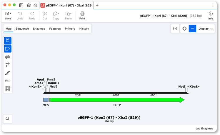
Task: Switch to linear map view
Action: [192, 29]
